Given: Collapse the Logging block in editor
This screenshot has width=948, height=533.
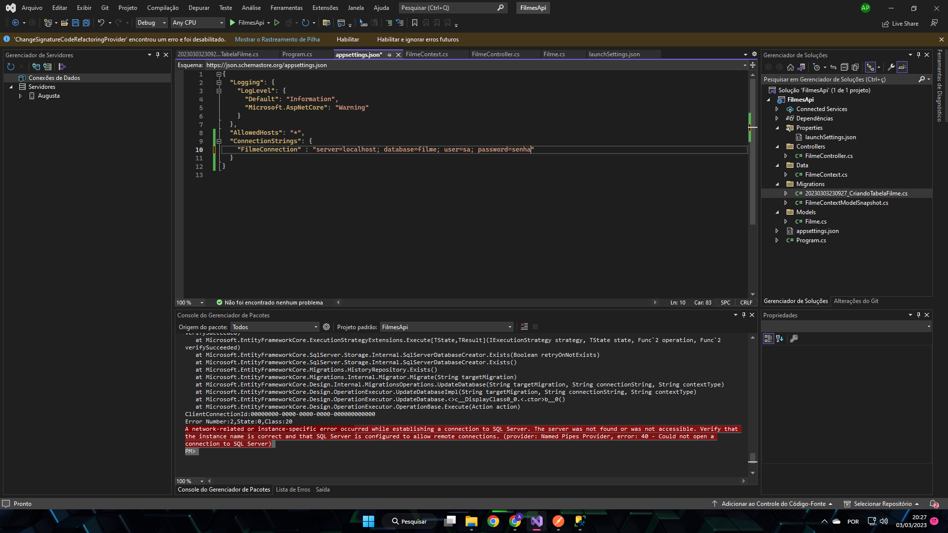Looking at the screenshot, I should click(219, 82).
